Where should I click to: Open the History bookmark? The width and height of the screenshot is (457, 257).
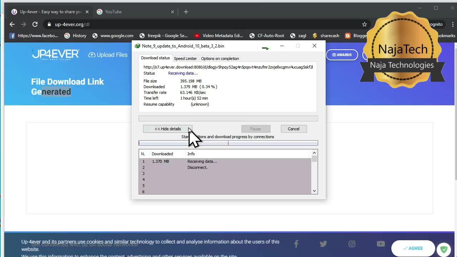(x=75, y=36)
